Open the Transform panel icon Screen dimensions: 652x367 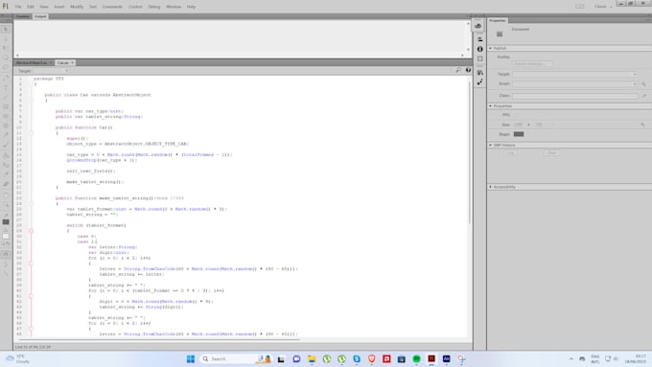click(x=479, y=59)
